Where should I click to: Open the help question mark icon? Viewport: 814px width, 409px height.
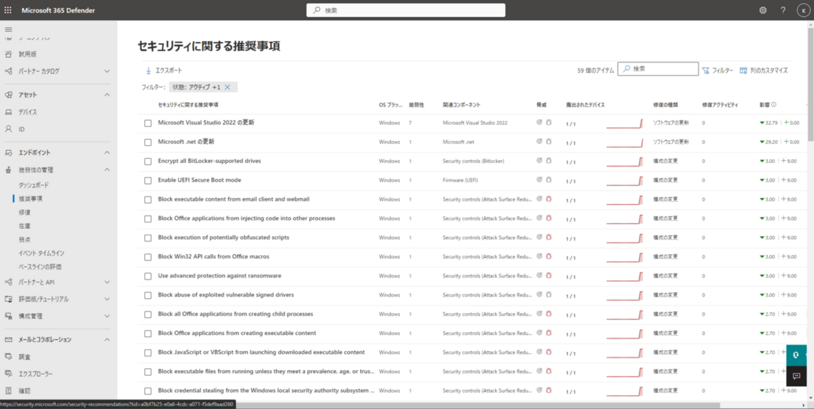[783, 10]
